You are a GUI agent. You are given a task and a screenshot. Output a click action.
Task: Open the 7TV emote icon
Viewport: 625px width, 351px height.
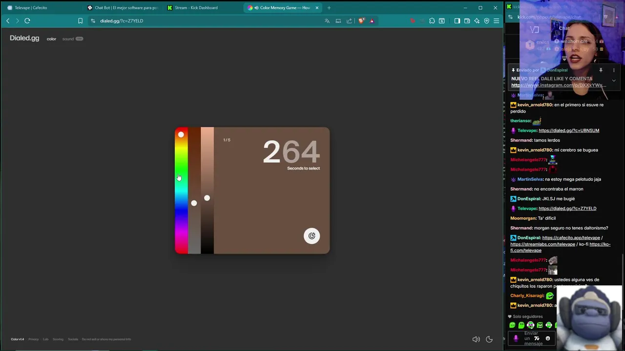click(537, 338)
